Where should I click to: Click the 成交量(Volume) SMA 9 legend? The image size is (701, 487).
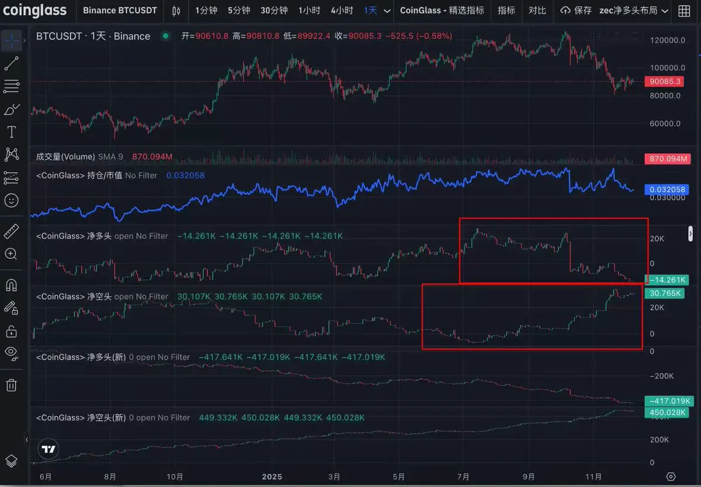[79, 157]
